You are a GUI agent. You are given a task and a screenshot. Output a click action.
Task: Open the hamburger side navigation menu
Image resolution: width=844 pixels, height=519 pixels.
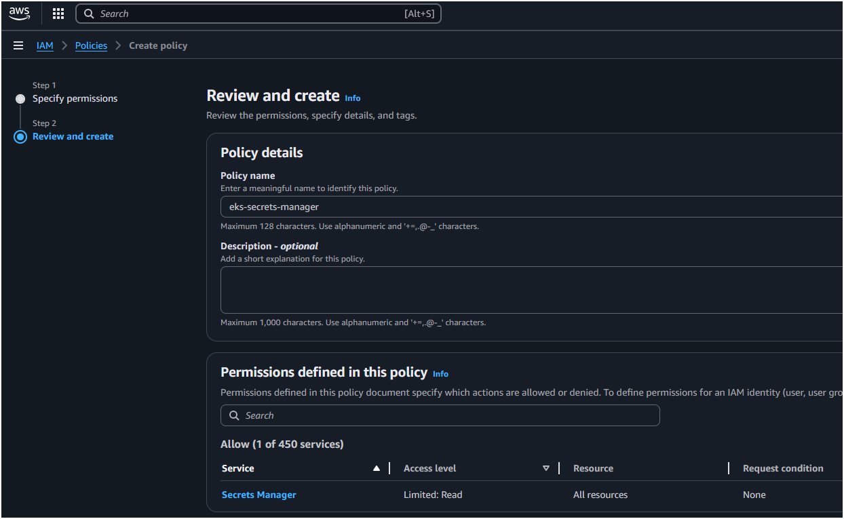pos(18,45)
